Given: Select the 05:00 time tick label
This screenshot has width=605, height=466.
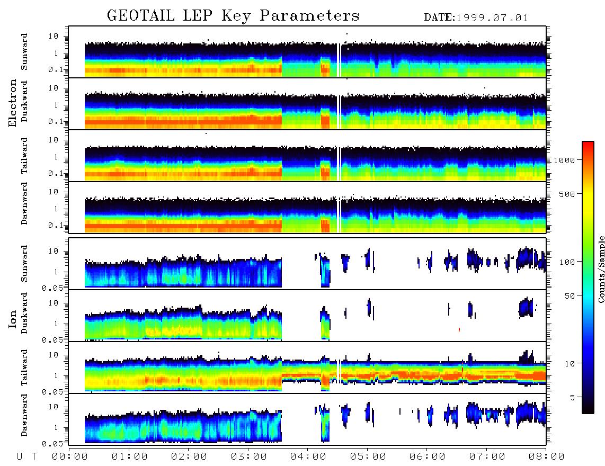Looking at the screenshot, I should coord(368,456).
